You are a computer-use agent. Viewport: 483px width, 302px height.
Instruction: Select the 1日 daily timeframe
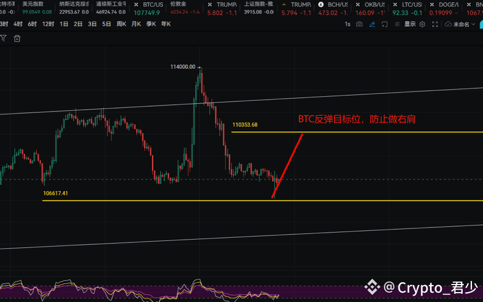[x=64, y=24]
